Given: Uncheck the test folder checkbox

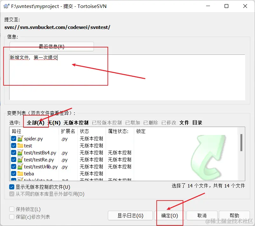Looking at the screenshot, I should (x=14, y=145).
